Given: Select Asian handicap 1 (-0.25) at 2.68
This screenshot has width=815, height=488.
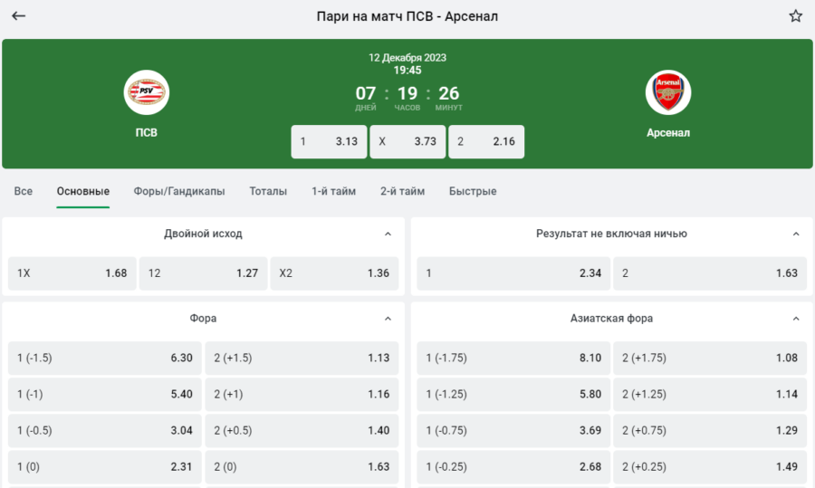Looking at the screenshot, I should (x=513, y=467).
